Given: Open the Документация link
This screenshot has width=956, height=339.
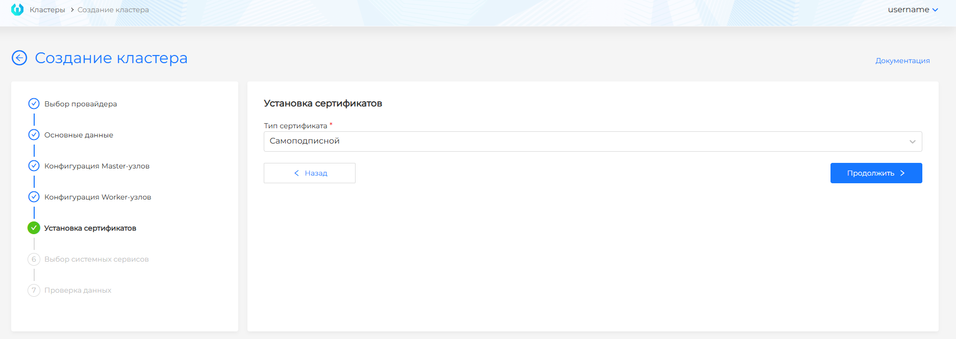Looking at the screenshot, I should tap(902, 61).
